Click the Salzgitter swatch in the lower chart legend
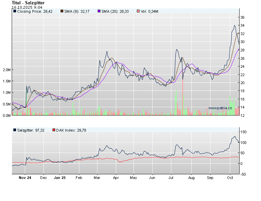261x201 pixels. (x=14, y=130)
